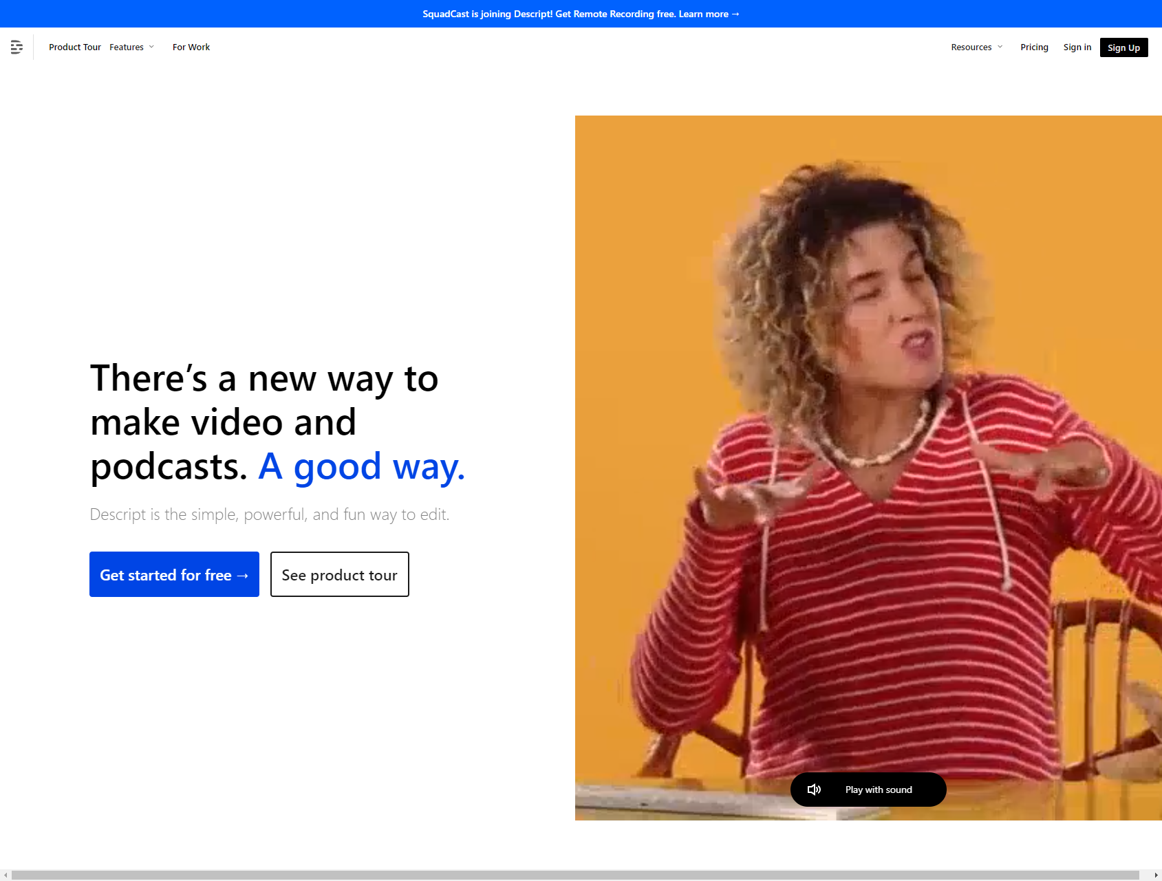
Task: Click the SquadCast announcement text in banner
Action: pos(548,14)
